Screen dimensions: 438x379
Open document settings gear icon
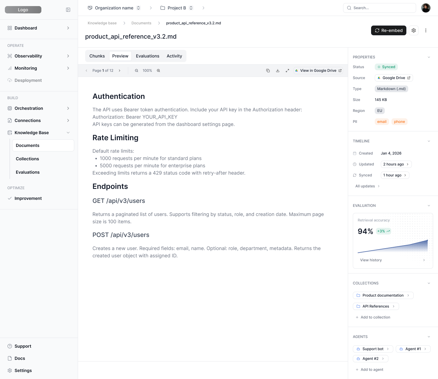pos(414,30)
